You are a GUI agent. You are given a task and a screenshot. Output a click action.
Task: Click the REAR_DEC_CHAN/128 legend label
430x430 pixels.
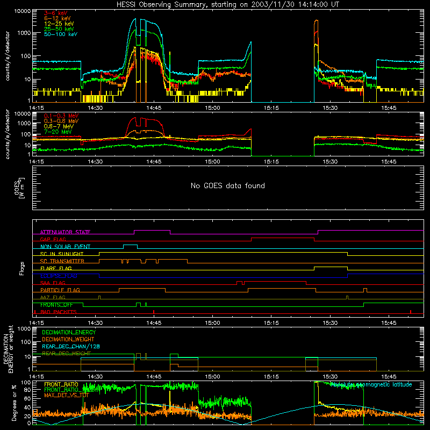[x=71, y=346]
